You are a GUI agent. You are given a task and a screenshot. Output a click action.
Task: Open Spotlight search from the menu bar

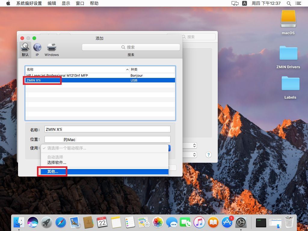coord(289,3)
